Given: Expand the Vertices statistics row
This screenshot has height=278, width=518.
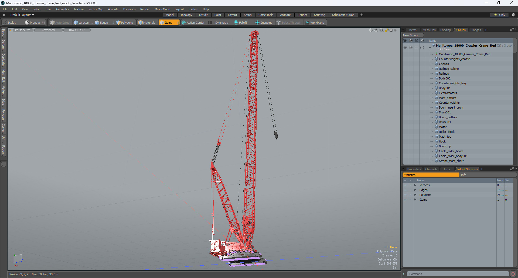Looking at the screenshot, I should (415, 185).
